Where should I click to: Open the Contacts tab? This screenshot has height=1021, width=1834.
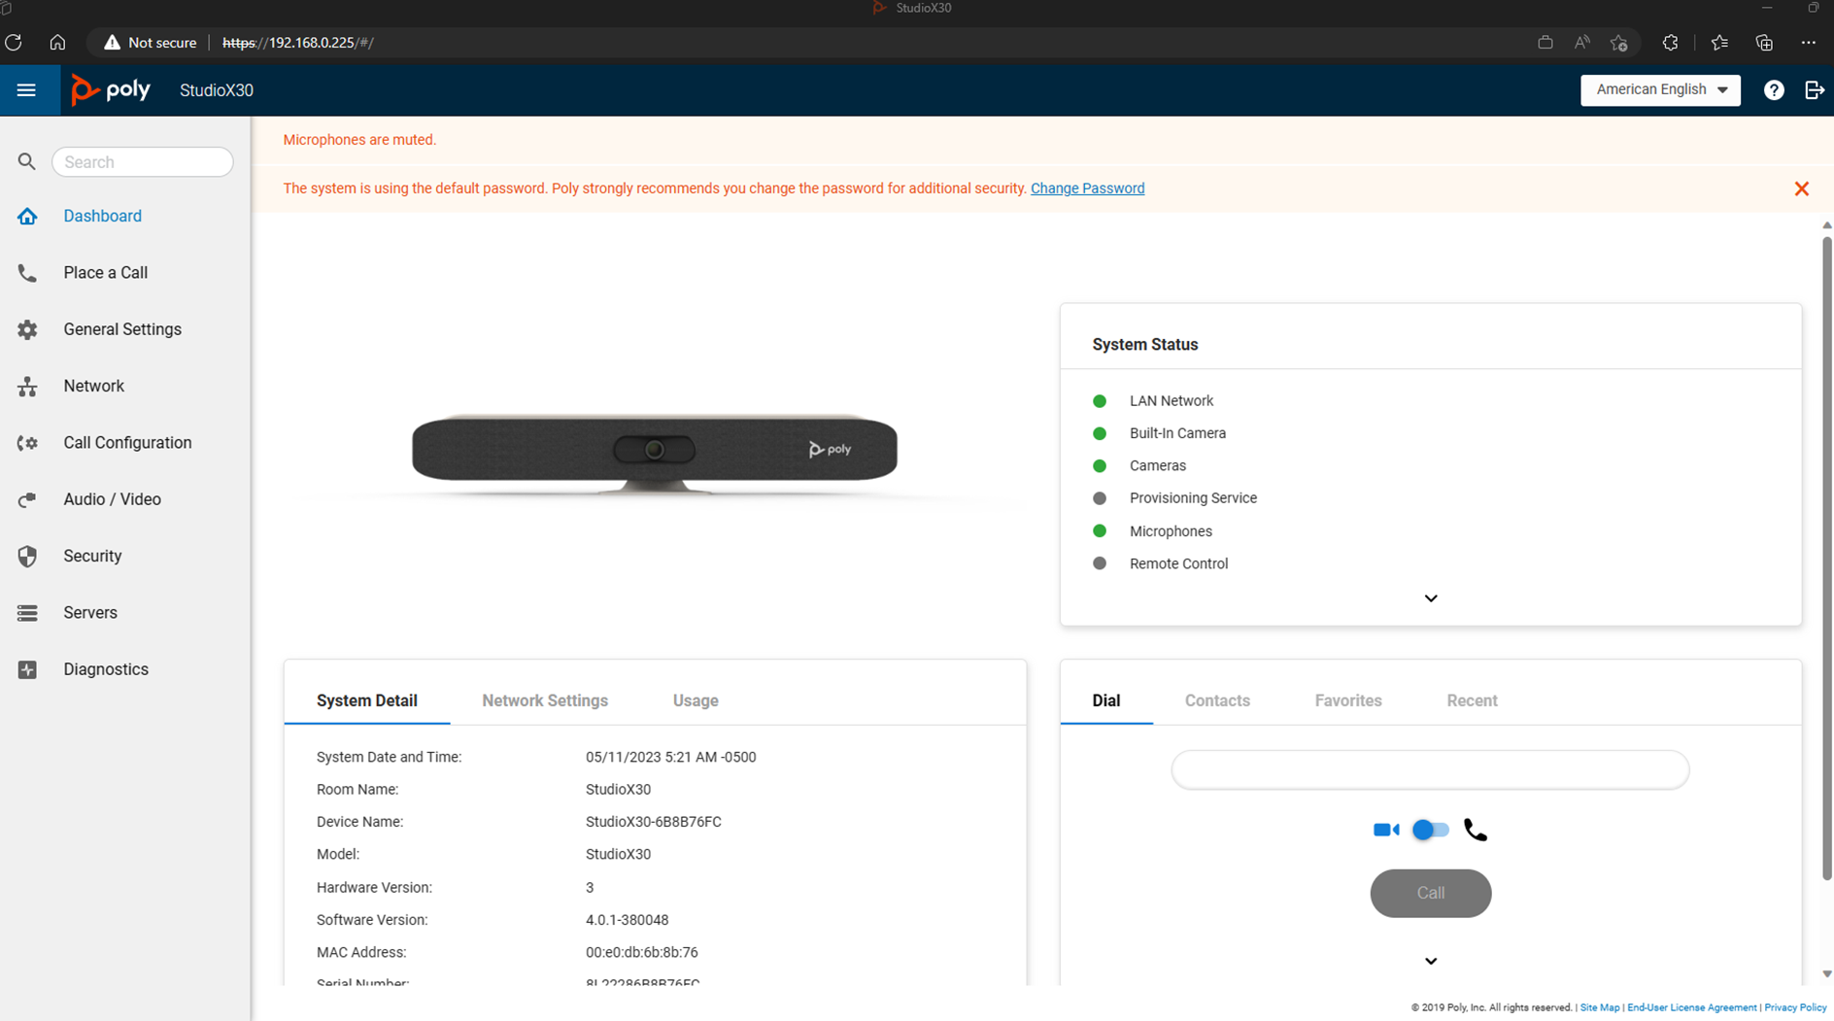point(1217,700)
